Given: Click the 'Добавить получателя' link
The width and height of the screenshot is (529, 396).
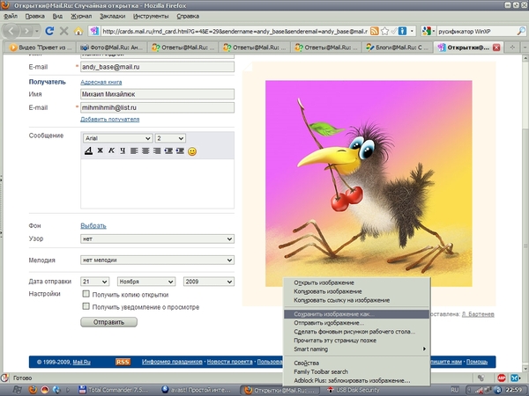Looking at the screenshot, I should pyautogui.click(x=110, y=119).
